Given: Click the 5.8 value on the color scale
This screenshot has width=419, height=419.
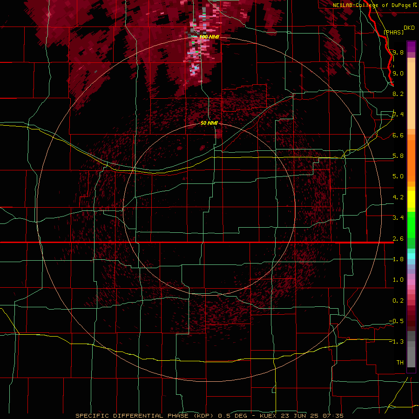Looking at the screenshot, I should pos(398,156).
